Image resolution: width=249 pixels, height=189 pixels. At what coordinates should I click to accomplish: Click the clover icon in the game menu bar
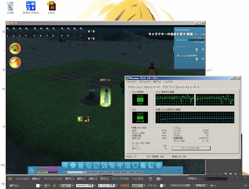(73, 165)
